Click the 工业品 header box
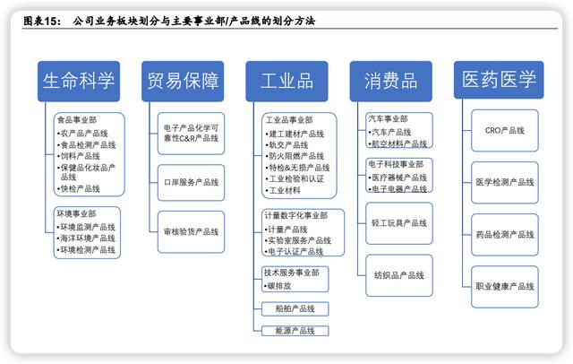Image resolution: width=573 pixels, height=364 pixels. pos(286,81)
